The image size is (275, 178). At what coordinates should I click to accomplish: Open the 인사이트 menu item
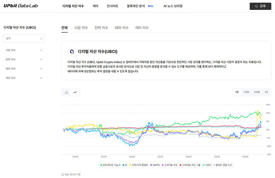[x=112, y=6]
